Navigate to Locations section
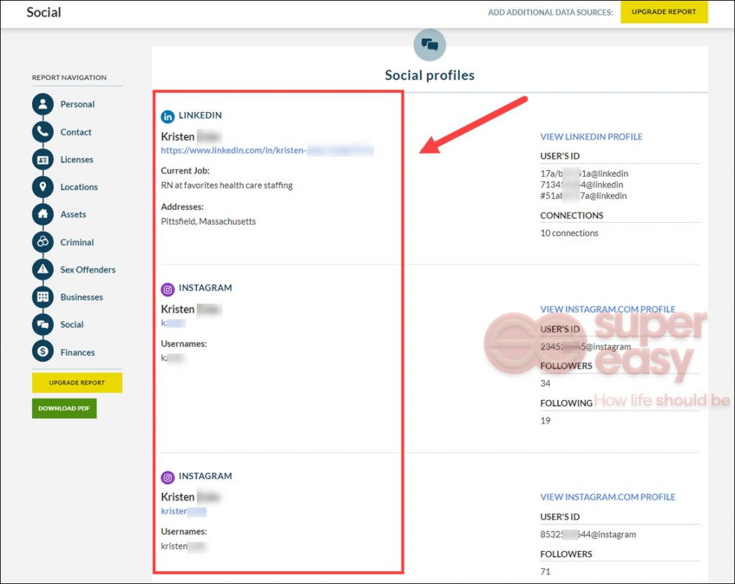This screenshot has height=584, width=735. 79,187
